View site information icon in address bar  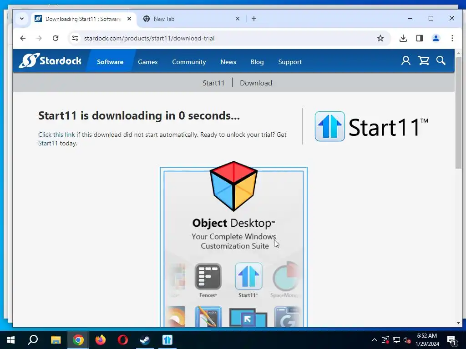[75, 38]
